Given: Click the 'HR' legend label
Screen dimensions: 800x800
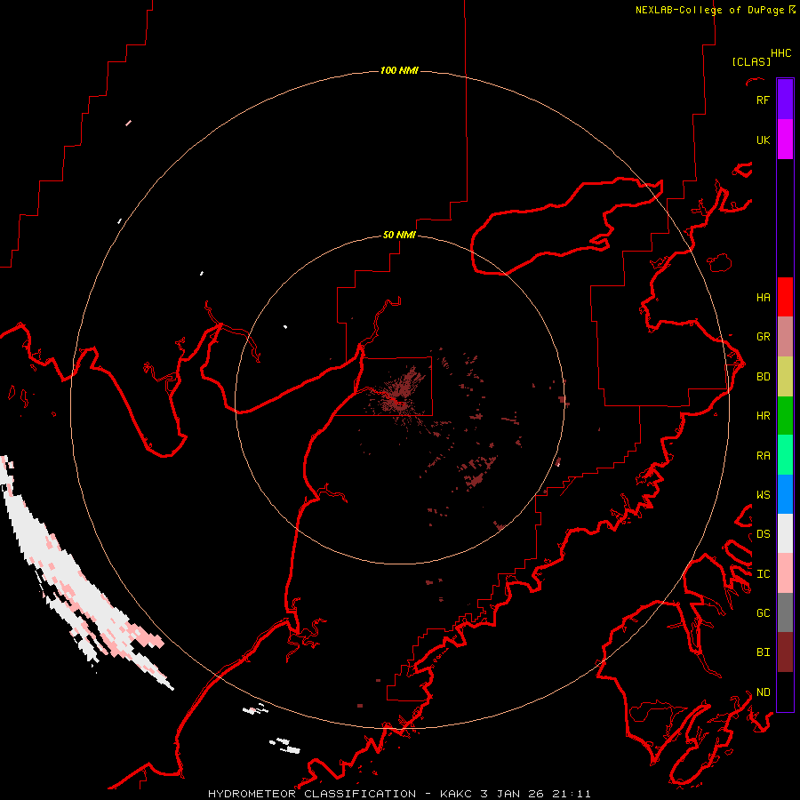Looking at the screenshot, I should coord(763,416).
